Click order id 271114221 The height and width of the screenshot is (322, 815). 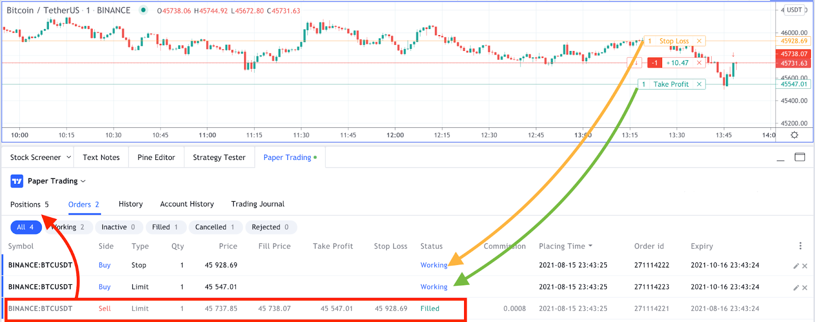pyautogui.click(x=651, y=308)
